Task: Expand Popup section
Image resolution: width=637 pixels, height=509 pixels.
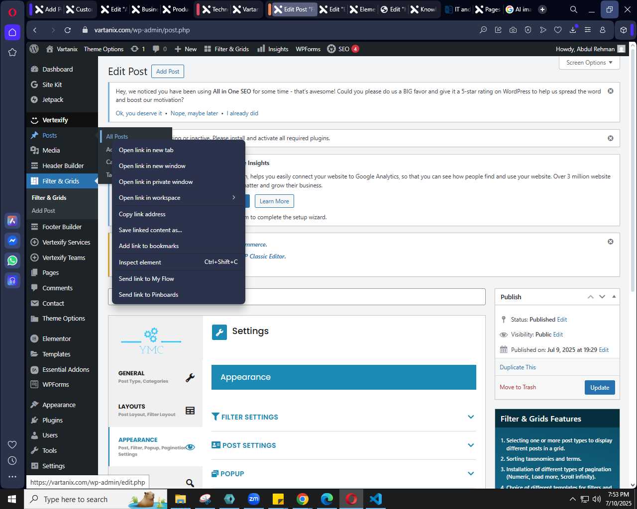Action: click(x=343, y=474)
